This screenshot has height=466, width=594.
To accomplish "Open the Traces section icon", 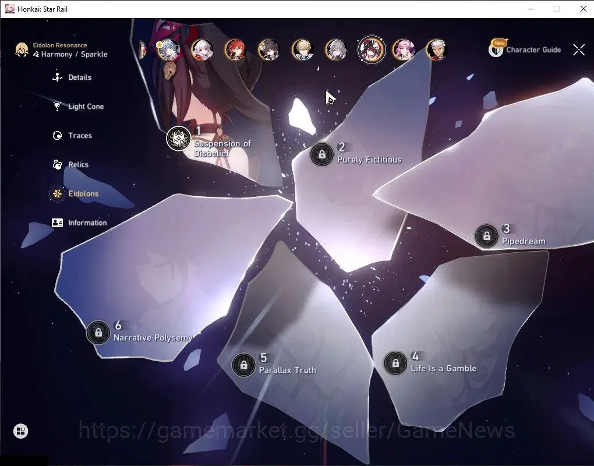I will click(x=57, y=135).
